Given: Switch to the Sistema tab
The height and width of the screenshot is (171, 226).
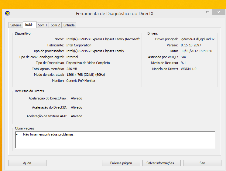Looking at the screenshot, I should pos(16,25).
